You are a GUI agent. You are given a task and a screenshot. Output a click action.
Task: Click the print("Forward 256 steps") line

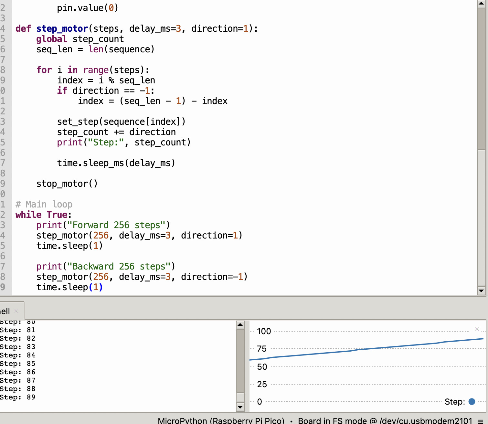point(103,225)
